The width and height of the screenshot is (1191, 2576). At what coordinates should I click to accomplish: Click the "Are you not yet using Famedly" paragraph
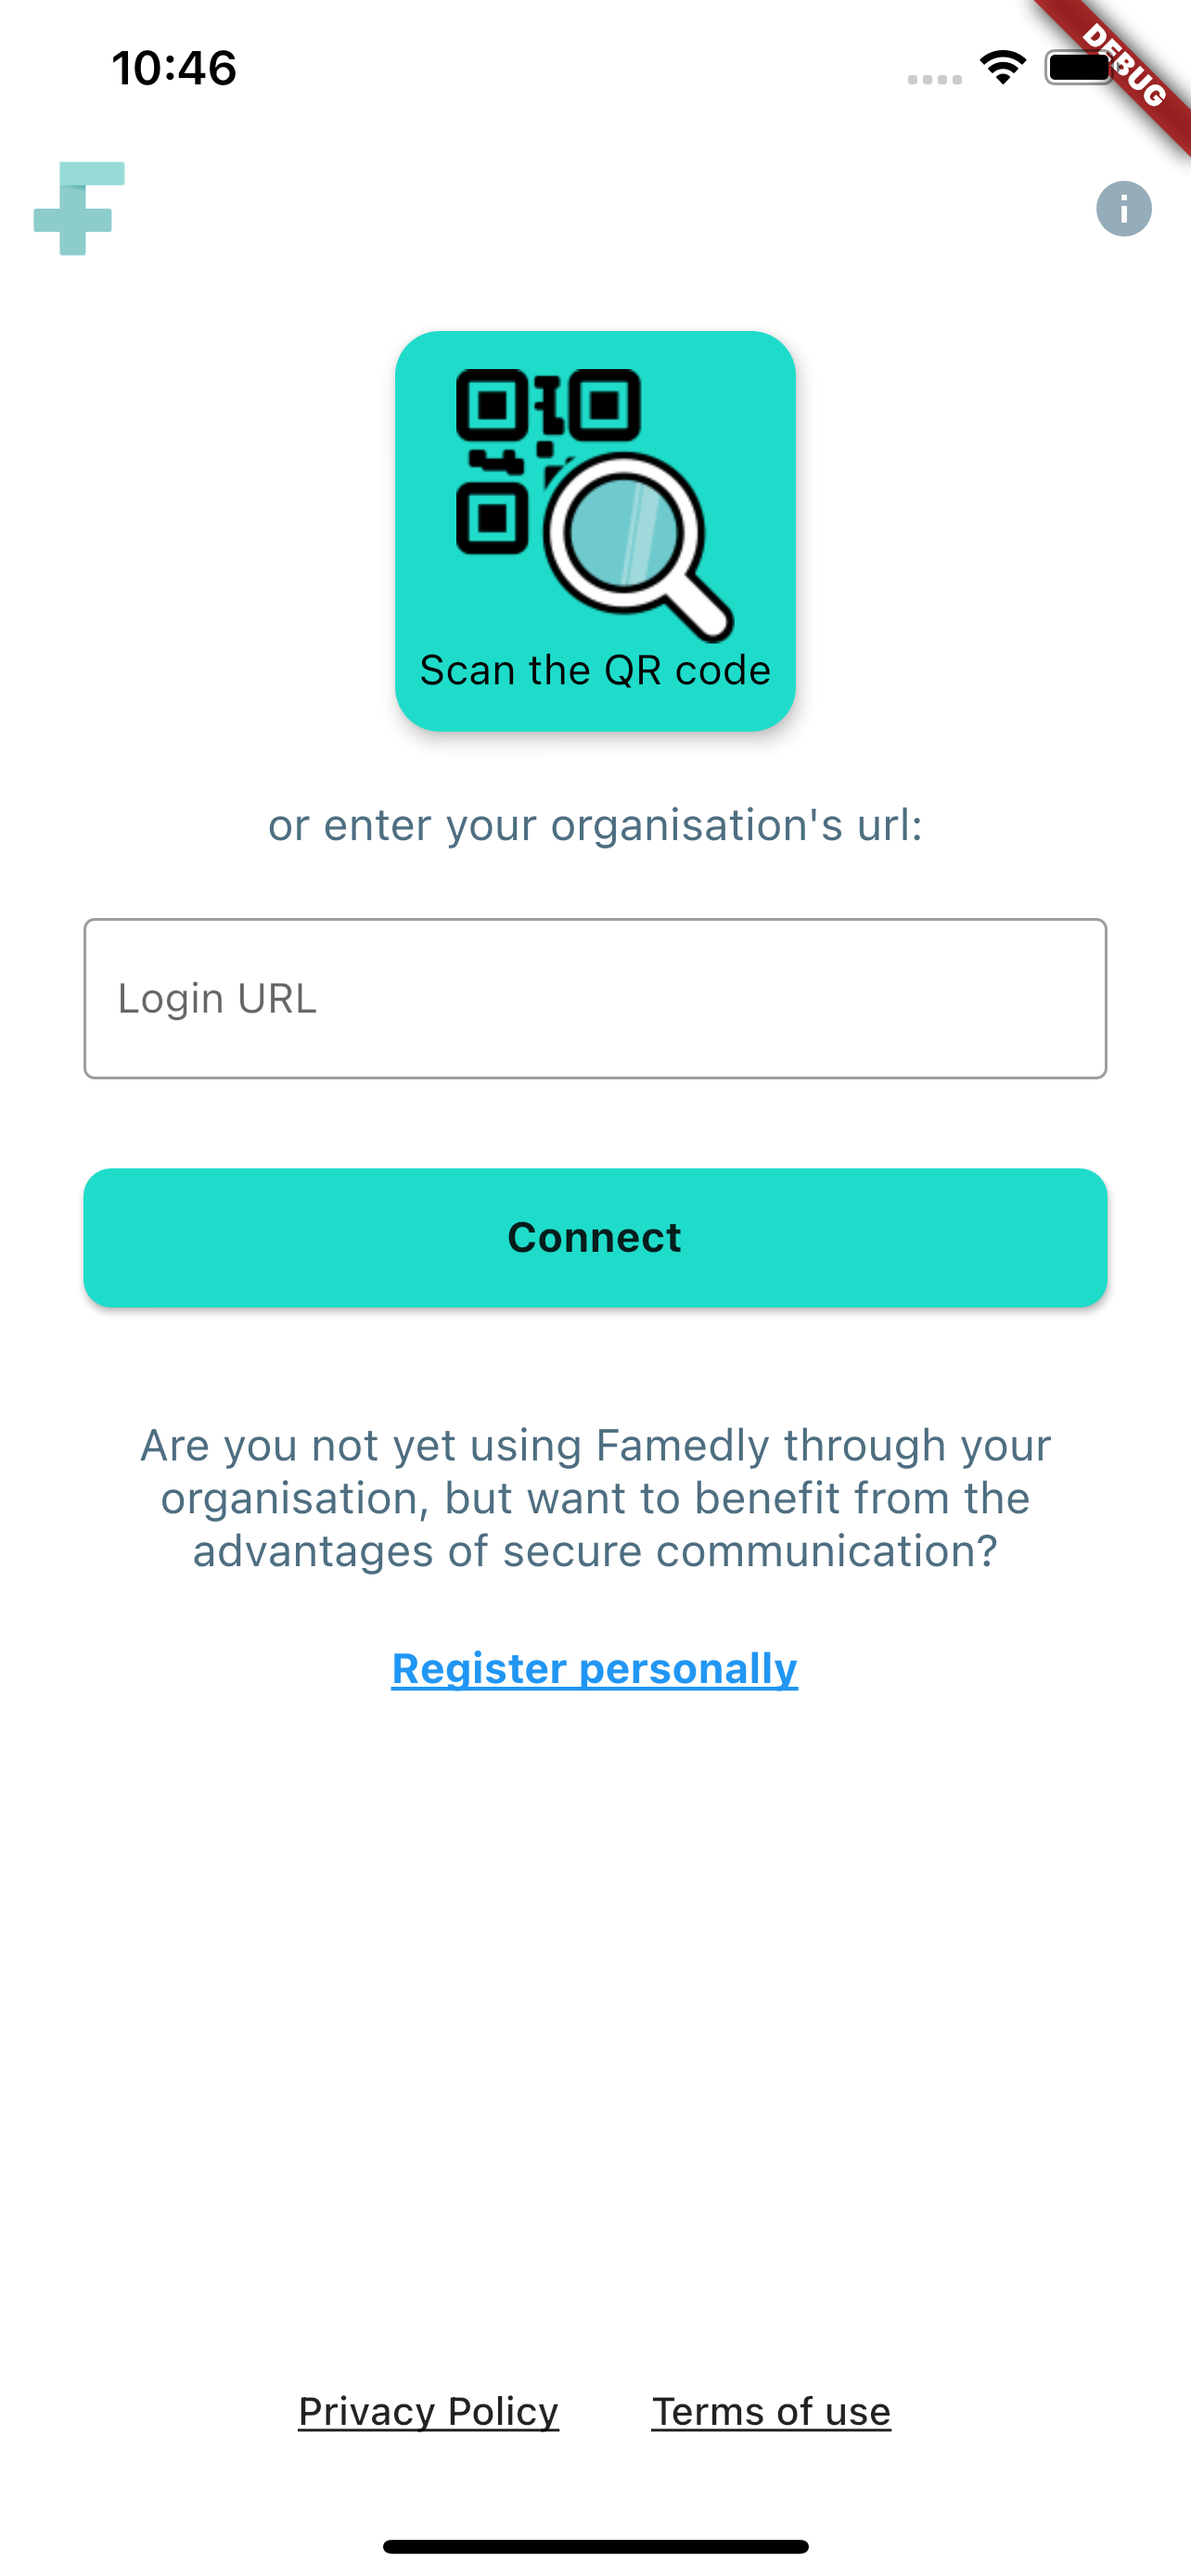pos(595,1498)
